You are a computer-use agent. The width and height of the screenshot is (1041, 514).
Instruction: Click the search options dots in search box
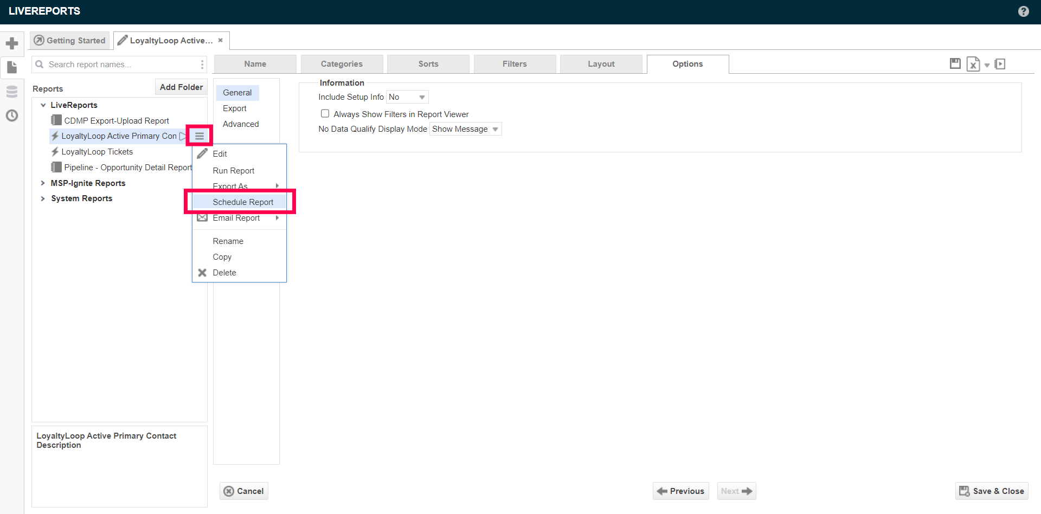coord(202,65)
